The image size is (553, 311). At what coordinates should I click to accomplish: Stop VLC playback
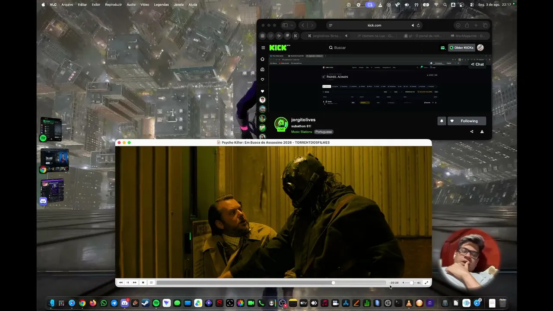(143, 282)
